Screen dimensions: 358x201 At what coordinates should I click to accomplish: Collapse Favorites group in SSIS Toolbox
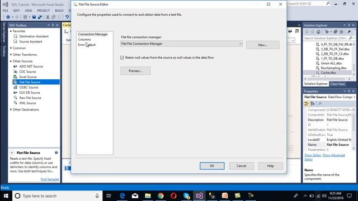click(11, 31)
